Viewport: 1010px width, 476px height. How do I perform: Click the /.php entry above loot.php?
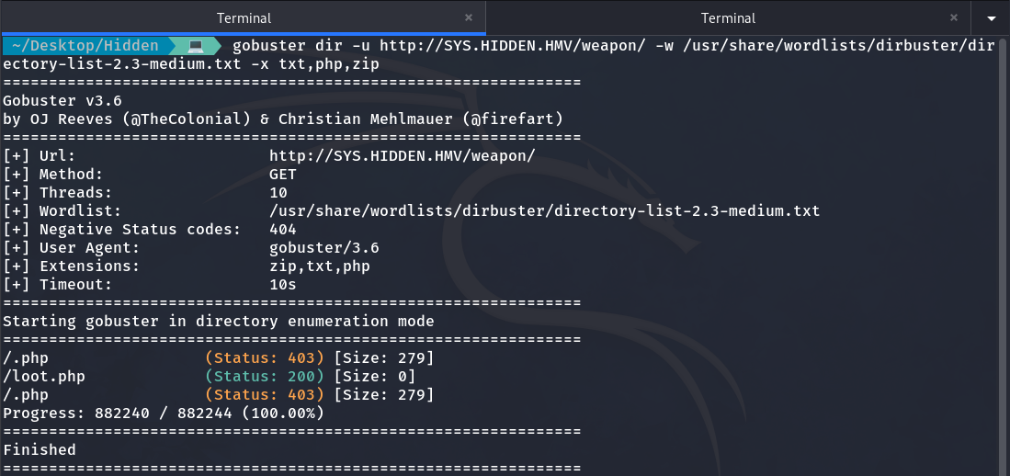click(26, 358)
